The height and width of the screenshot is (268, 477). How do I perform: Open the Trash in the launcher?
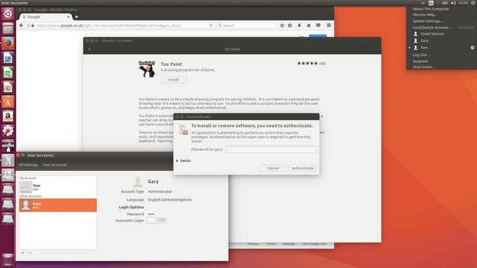[8, 260]
